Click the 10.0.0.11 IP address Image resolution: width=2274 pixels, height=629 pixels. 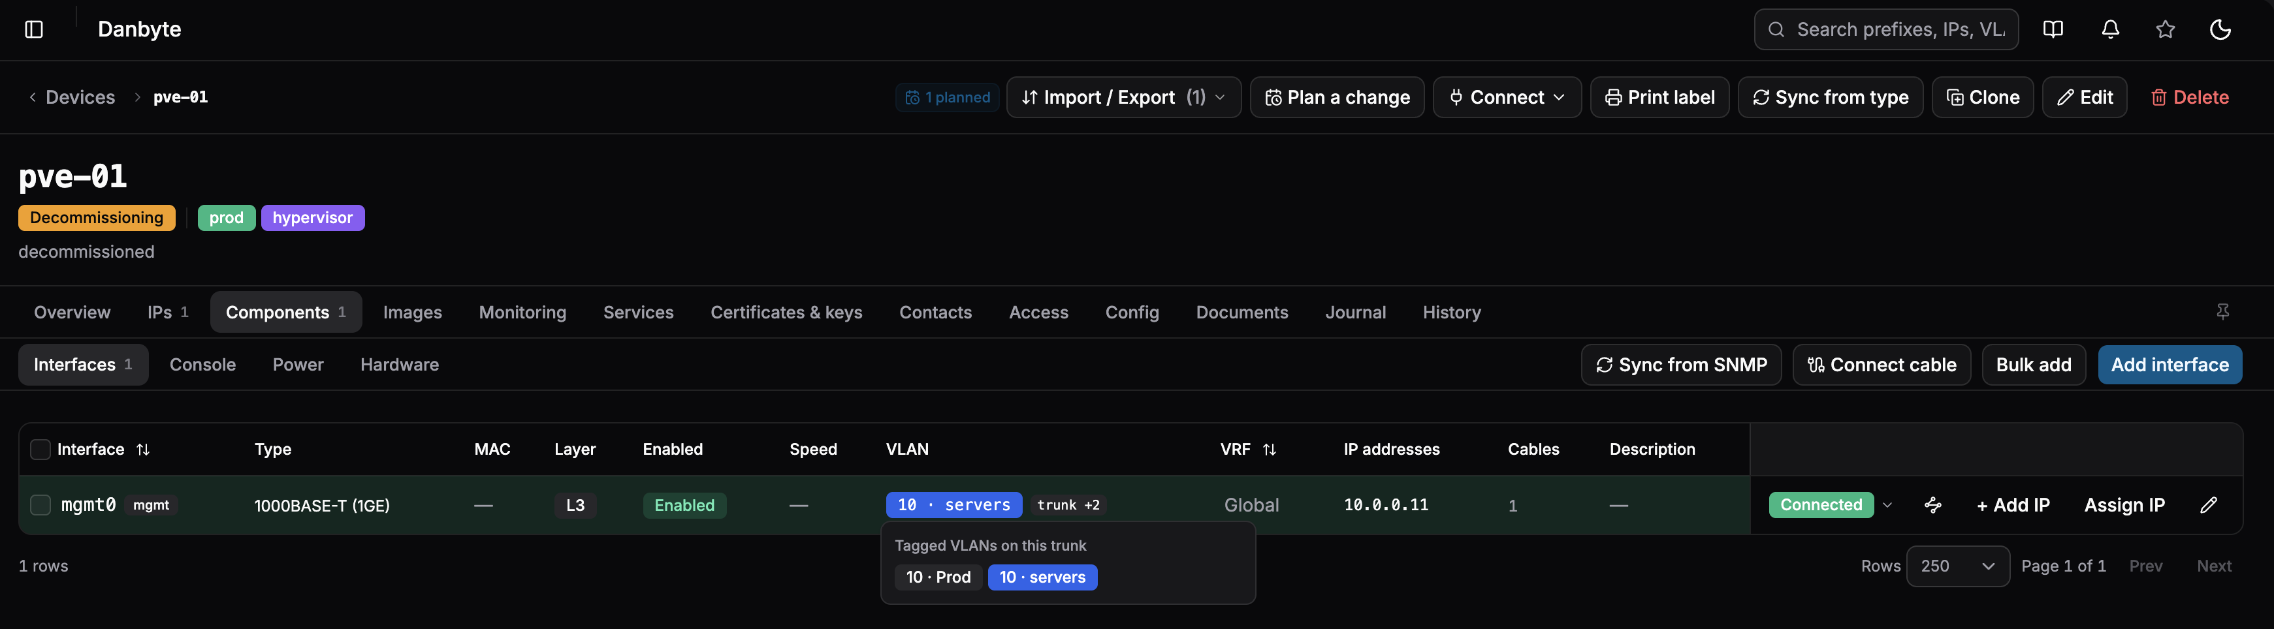click(1385, 504)
